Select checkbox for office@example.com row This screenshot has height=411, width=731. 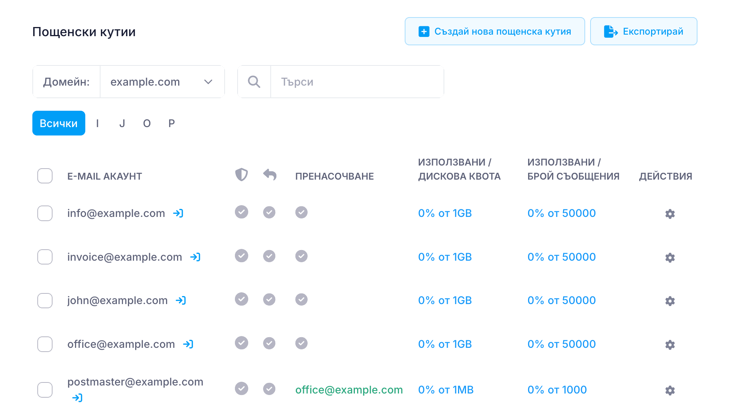[x=45, y=344]
